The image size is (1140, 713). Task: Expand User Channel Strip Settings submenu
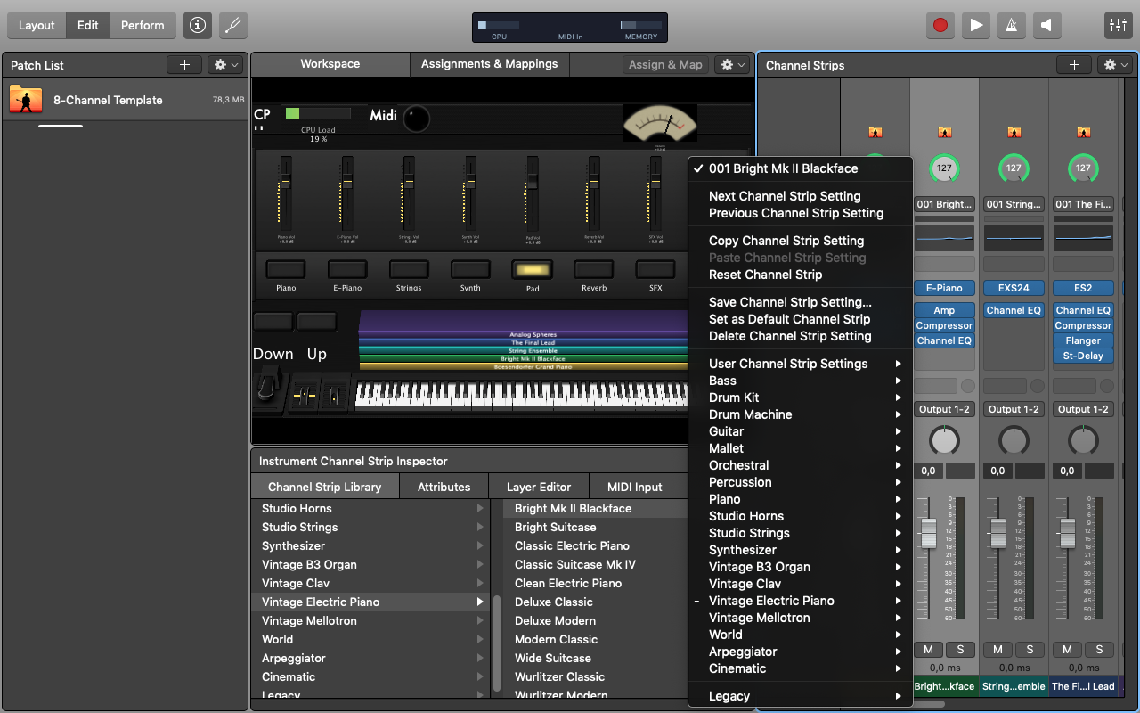pyautogui.click(x=801, y=364)
